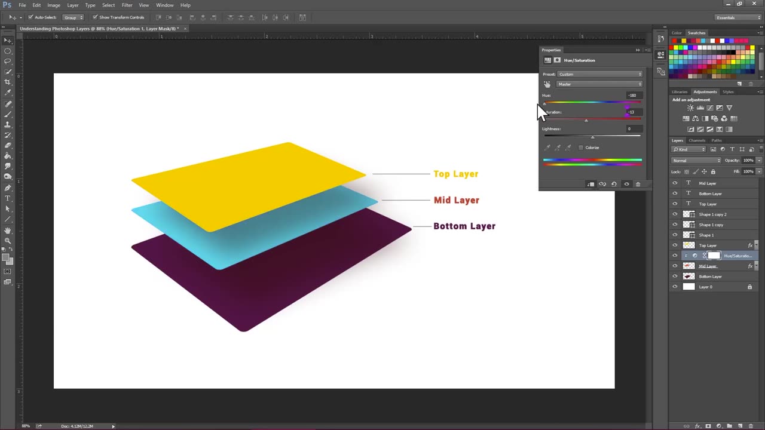Switch to the Color panel tab
Image resolution: width=765 pixels, height=430 pixels.
pyautogui.click(x=677, y=33)
